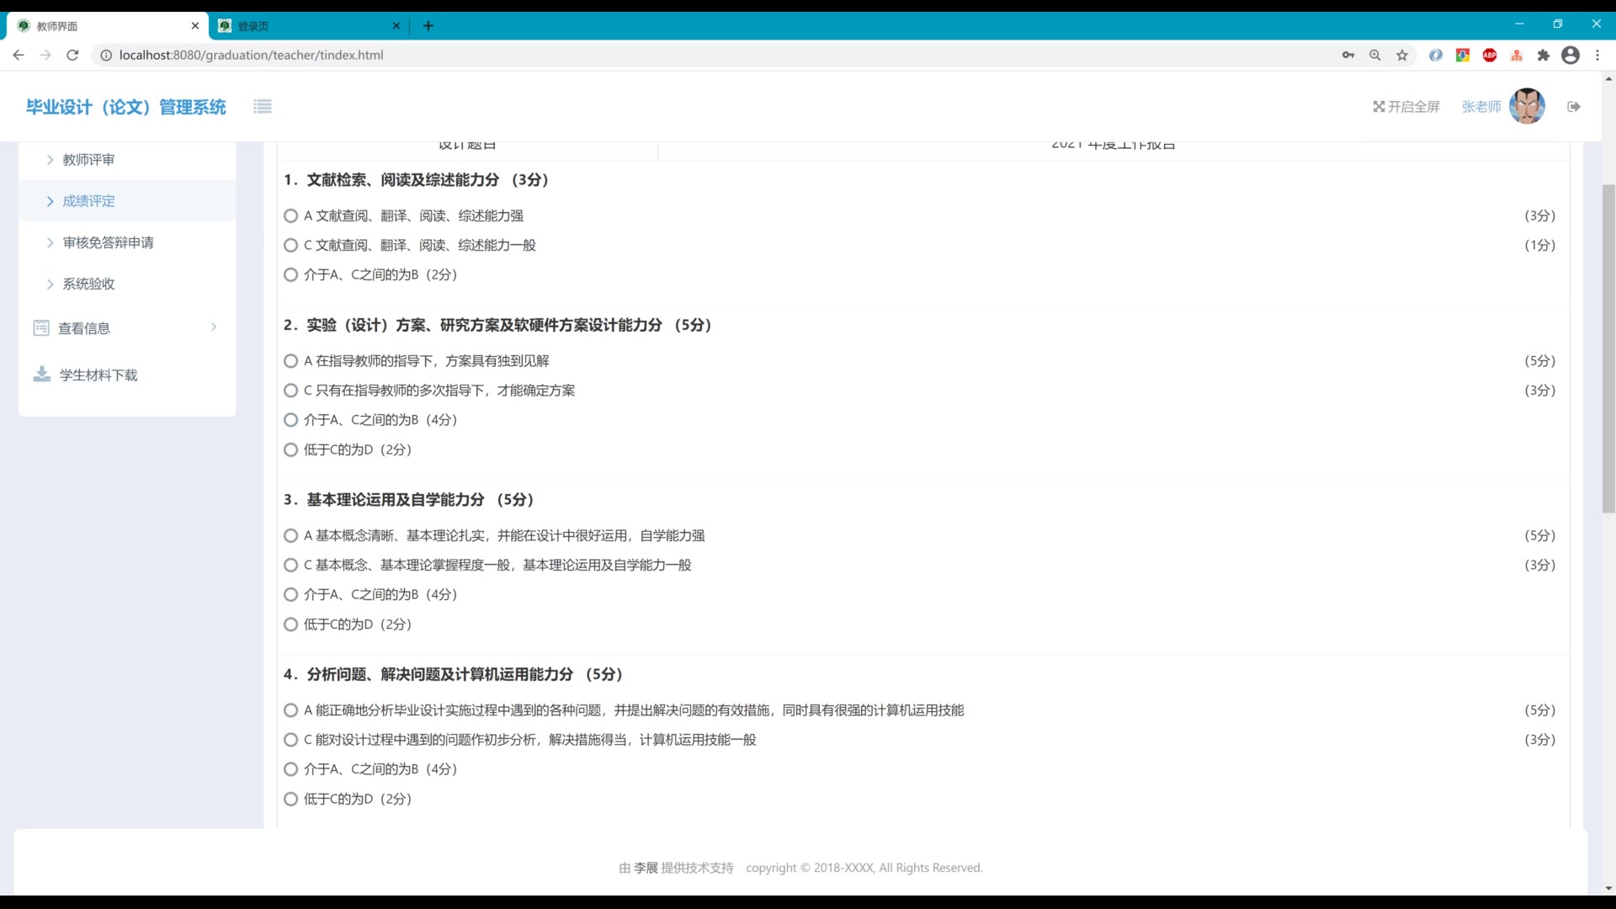Click the 查看信息 sidebar icon

[41, 328]
